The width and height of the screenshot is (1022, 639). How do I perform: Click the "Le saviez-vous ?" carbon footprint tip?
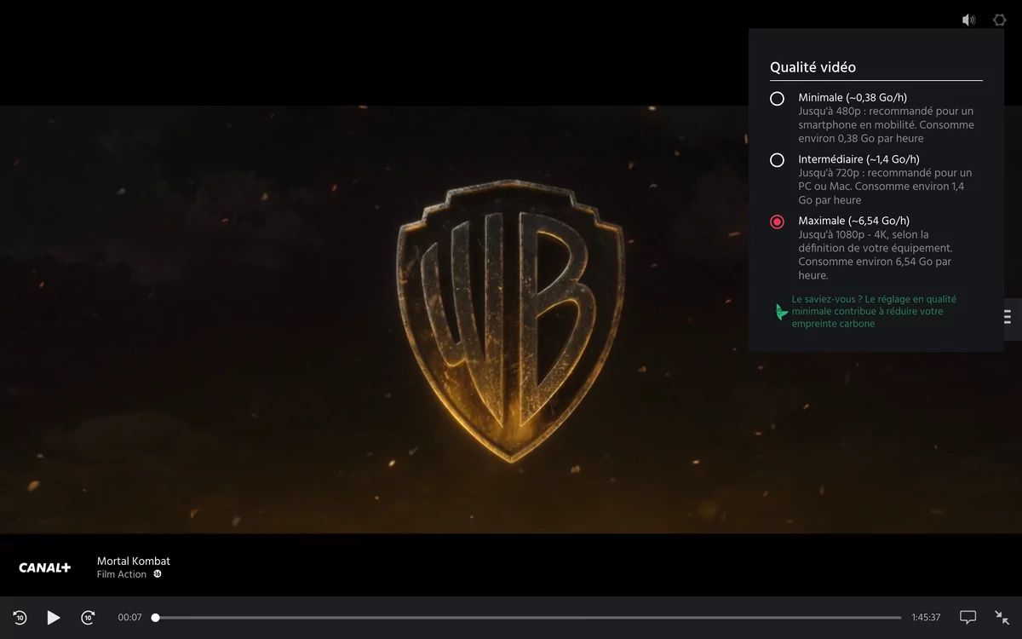(874, 312)
